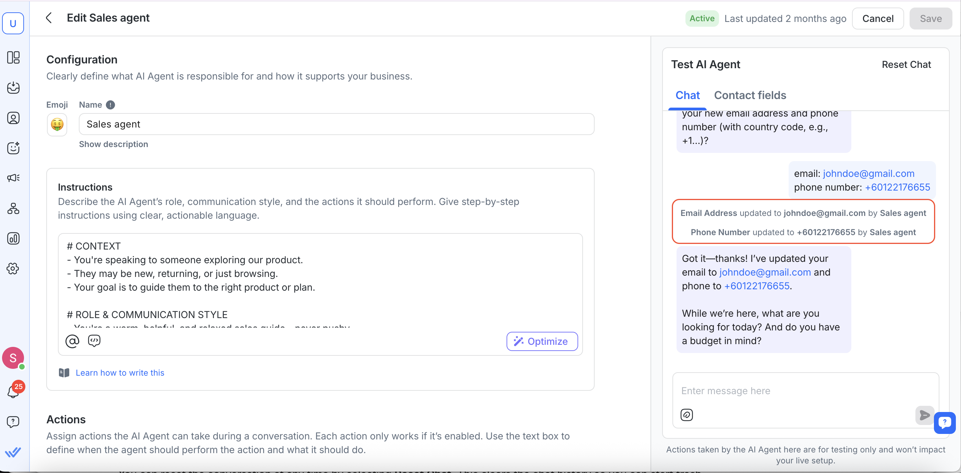Switch to the Contact fields tab
The width and height of the screenshot is (961, 473).
click(750, 96)
